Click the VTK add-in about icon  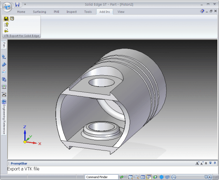point(6,30)
